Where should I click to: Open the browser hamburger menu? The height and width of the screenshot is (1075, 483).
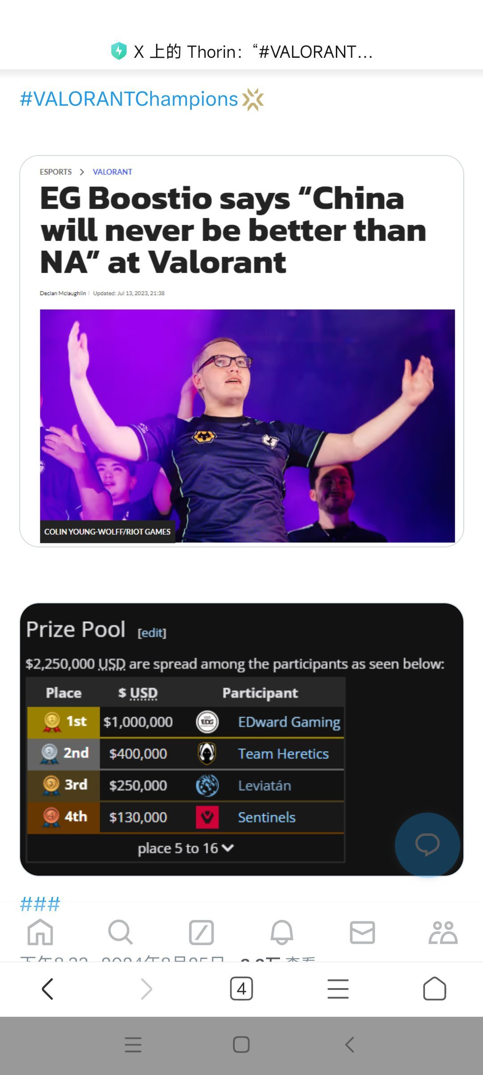338,989
